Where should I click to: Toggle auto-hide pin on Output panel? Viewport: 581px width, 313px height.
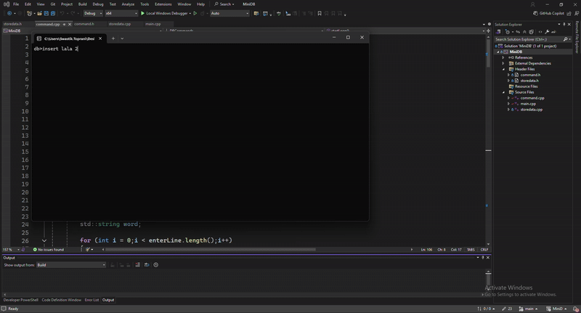click(x=483, y=258)
